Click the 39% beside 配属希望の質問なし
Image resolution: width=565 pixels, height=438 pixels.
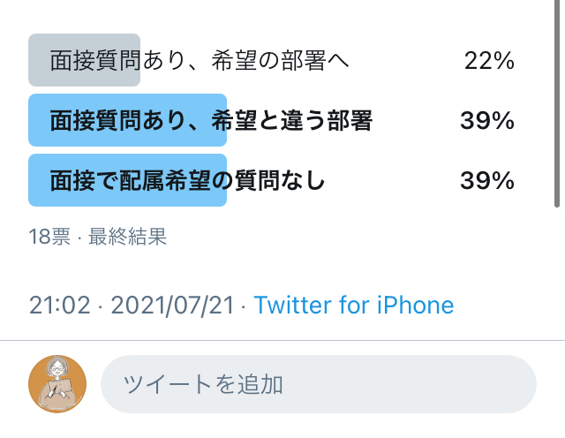tap(486, 181)
